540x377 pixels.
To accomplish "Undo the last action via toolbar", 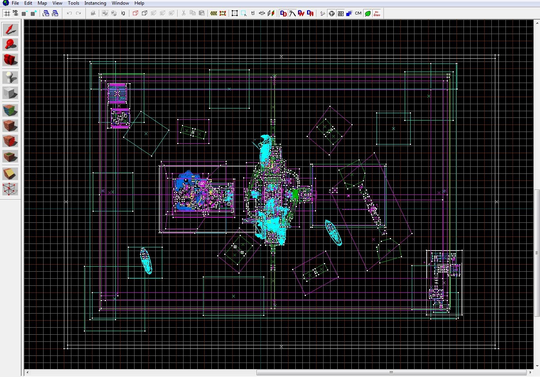I will (x=69, y=13).
